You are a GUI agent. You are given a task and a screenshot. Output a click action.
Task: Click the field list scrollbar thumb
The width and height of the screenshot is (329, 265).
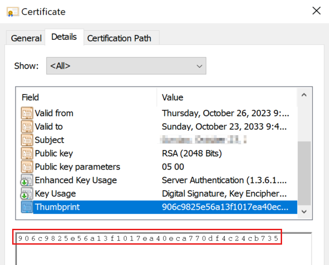point(305,173)
